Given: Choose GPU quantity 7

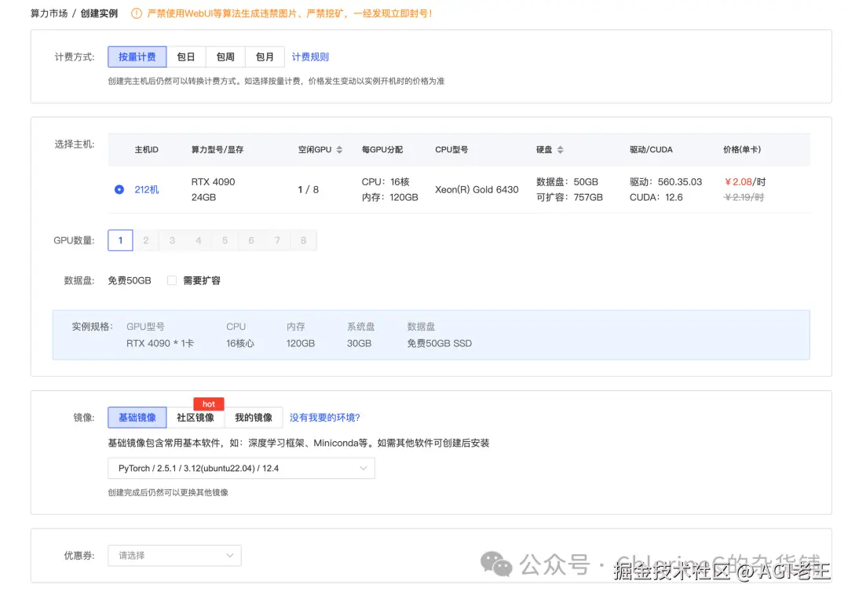Looking at the screenshot, I should pos(277,240).
